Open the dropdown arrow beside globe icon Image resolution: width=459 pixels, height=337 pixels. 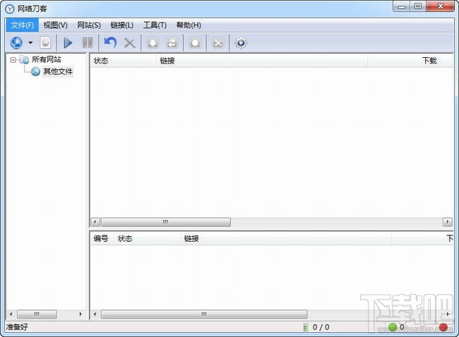click(x=30, y=43)
